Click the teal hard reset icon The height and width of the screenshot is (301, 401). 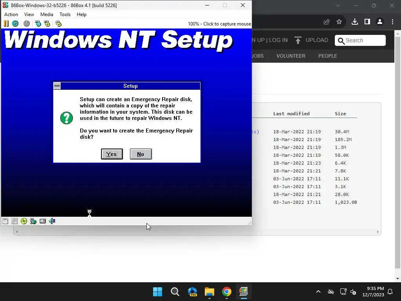(x=15, y=24)
